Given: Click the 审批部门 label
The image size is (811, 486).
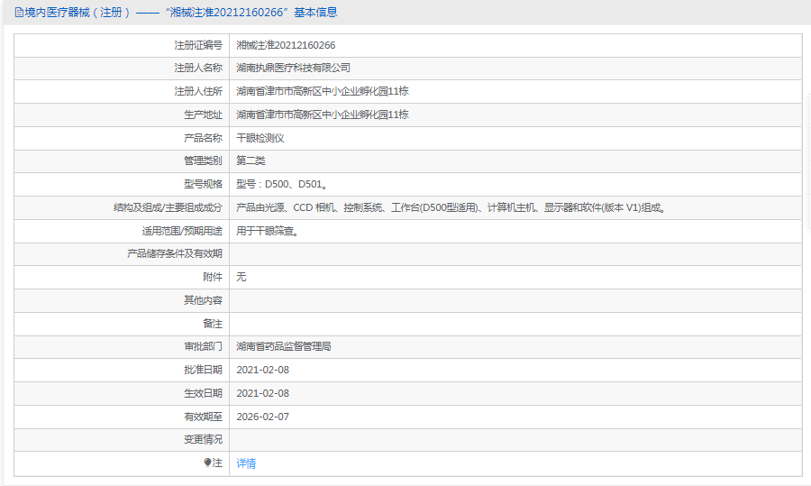Looking at the screenshot, I should click(204, 346).
